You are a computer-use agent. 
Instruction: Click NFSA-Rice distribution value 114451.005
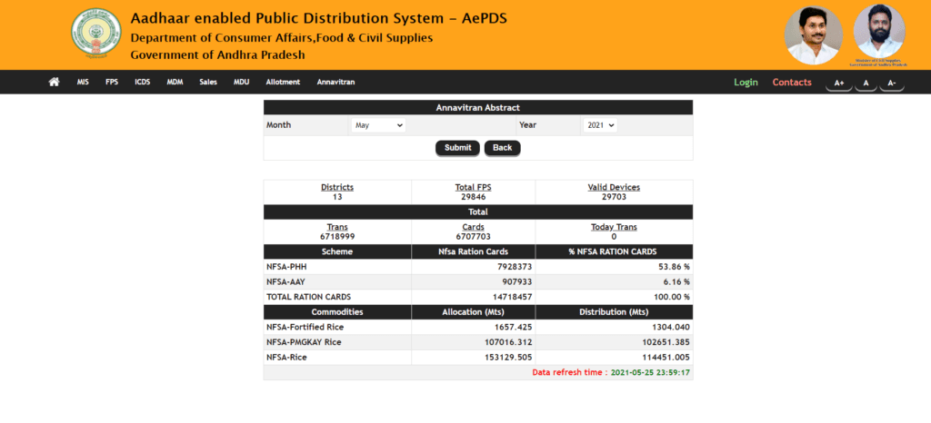[667, 358]
